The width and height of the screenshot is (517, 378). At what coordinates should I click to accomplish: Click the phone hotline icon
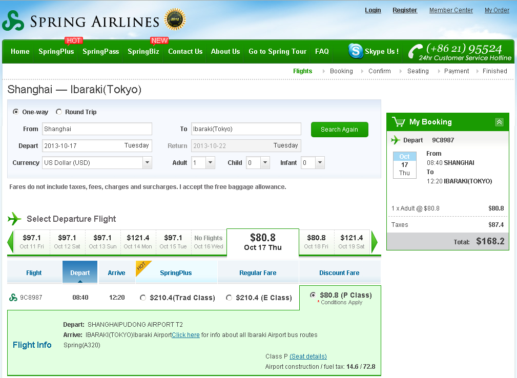pos(416,52)
